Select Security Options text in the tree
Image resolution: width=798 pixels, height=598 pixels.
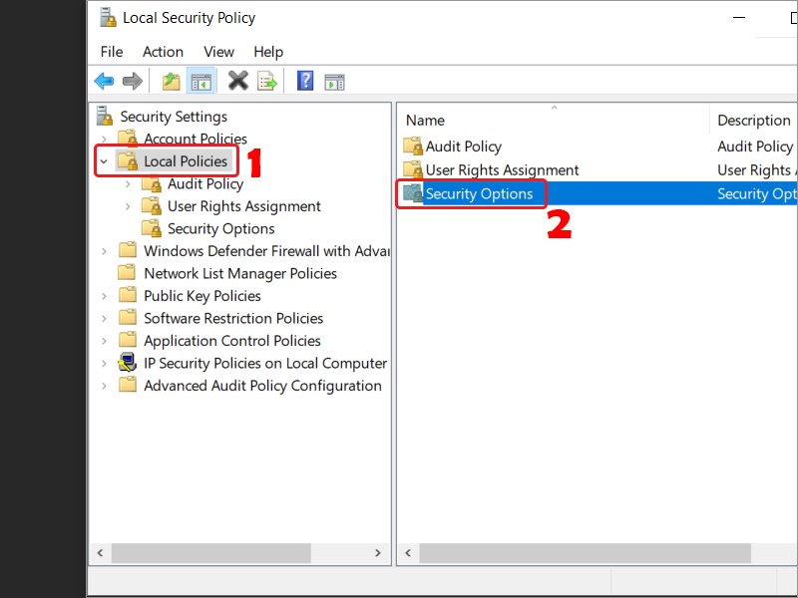pyautogui.click(x=220, y=228)
